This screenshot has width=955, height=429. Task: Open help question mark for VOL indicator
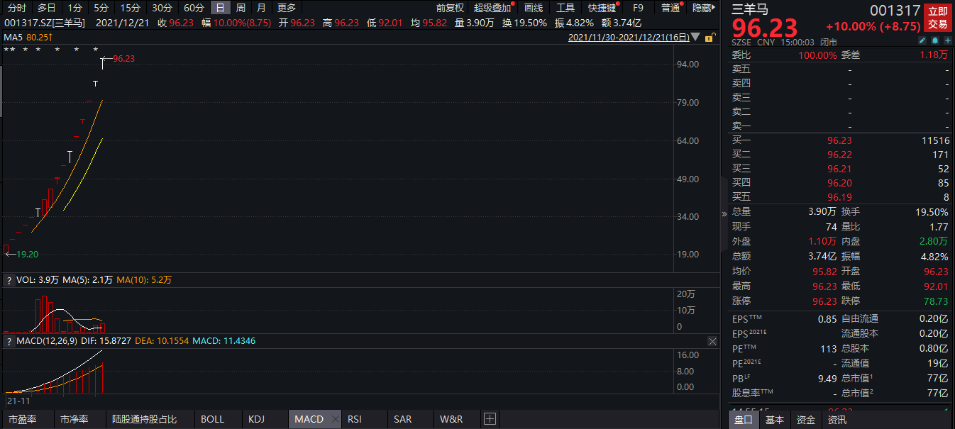click(x=9, y=280)
